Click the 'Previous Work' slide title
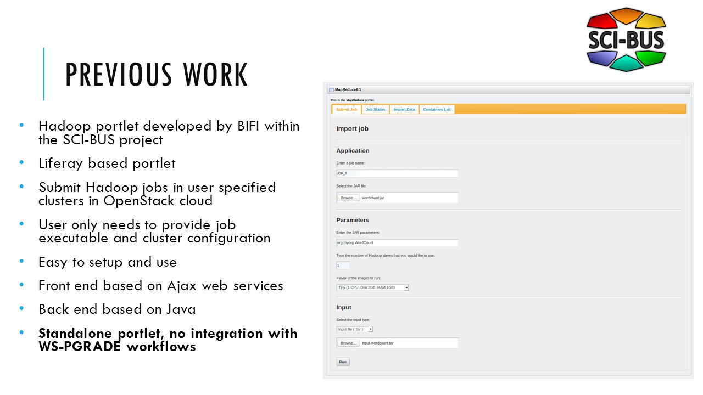The image size is (703, 395). [x=157, y=75]
